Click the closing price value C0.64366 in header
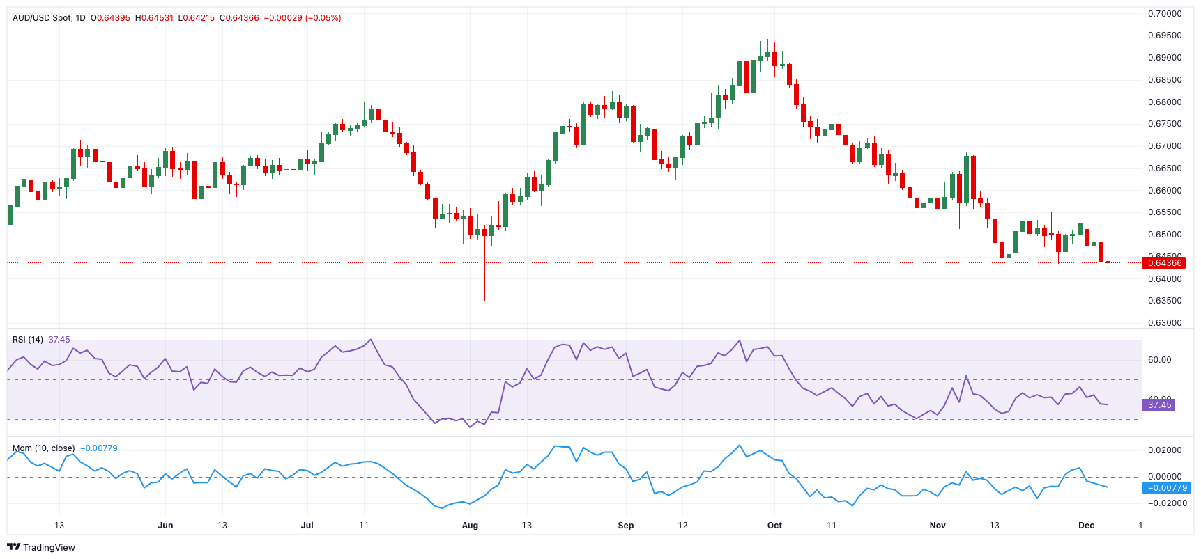Screen dimensions: 1201x559 [x=239, y=18]
